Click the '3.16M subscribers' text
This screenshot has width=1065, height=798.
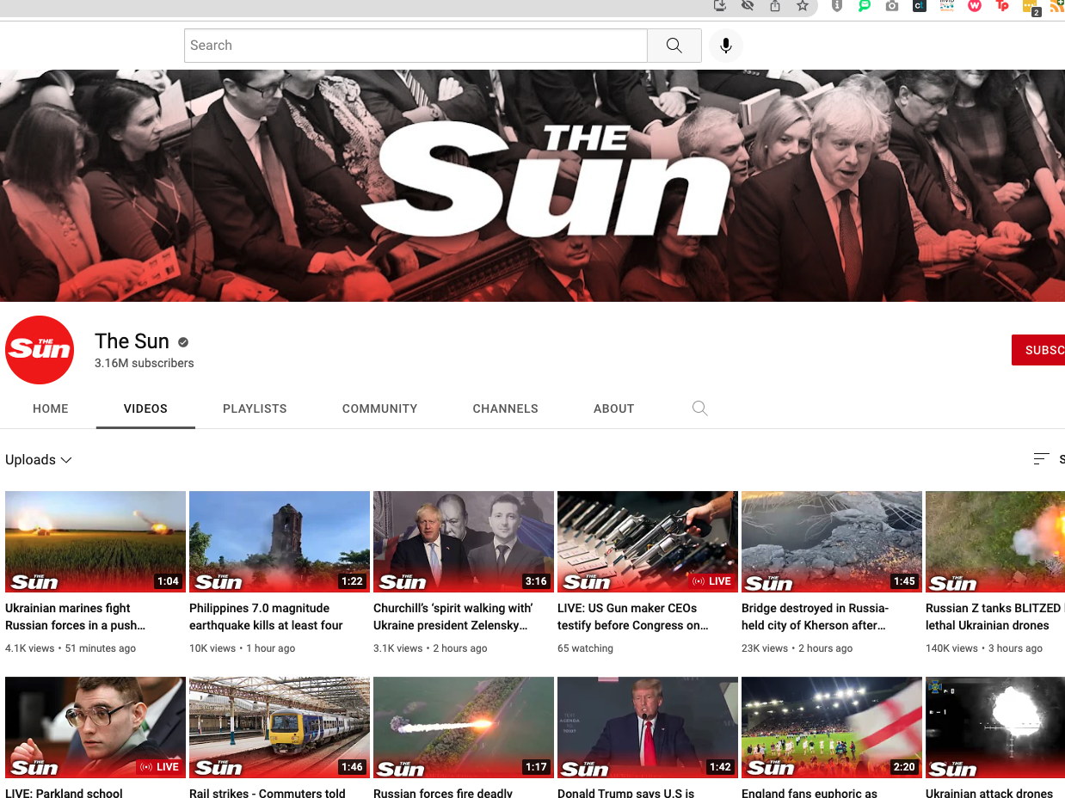[145, 363]
